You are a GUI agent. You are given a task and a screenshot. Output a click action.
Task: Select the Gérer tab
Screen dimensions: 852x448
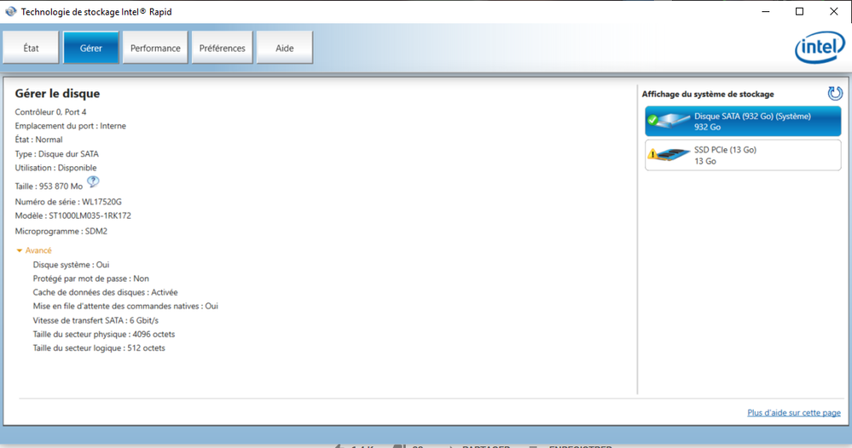90,48
